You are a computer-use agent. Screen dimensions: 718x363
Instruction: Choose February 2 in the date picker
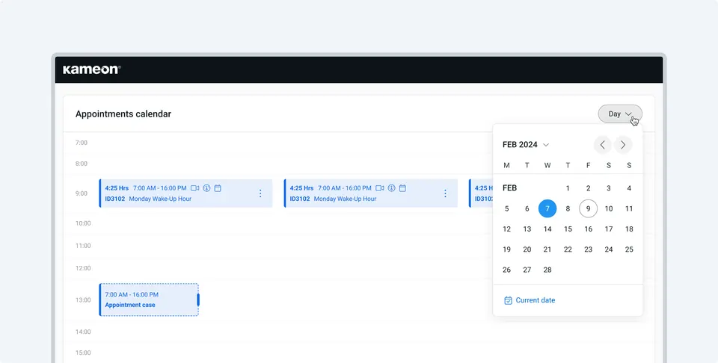[589, 188]
